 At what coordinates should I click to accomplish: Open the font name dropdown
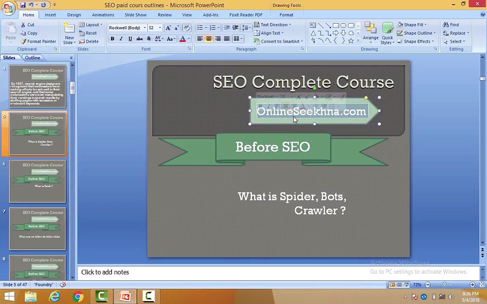tap(145, 27)
